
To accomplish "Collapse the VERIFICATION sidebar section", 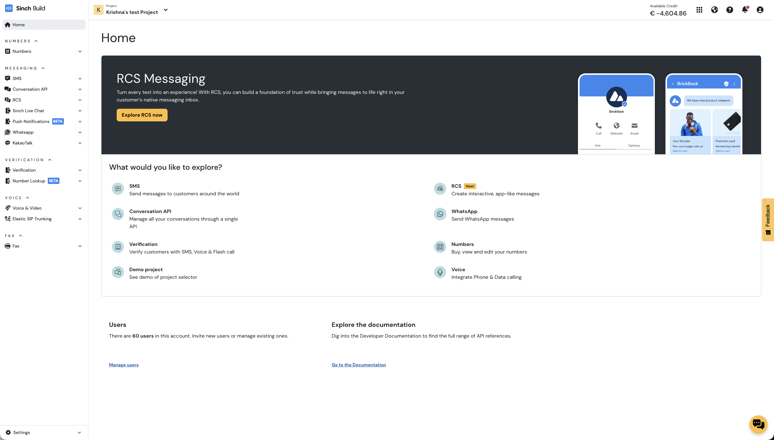I will tap(50, 160).
